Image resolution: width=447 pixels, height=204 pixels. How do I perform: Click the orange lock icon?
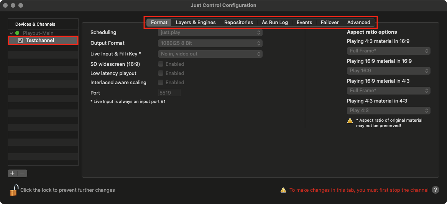pyautogui.click(x=14, y=190)
